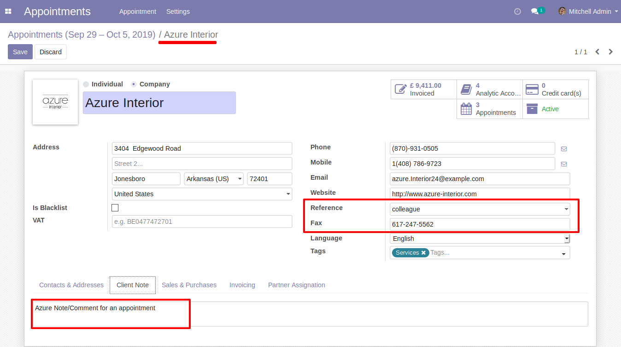Image resolution: width=621 pixels, height=347 pixels.
Task: Open the Language English dropdown
Action: pos(480,239)
